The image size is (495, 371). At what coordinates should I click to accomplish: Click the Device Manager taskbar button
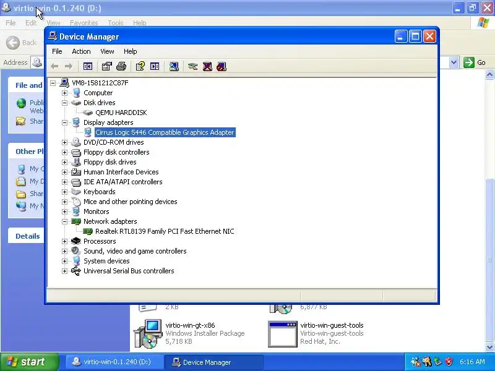[215, 362]
